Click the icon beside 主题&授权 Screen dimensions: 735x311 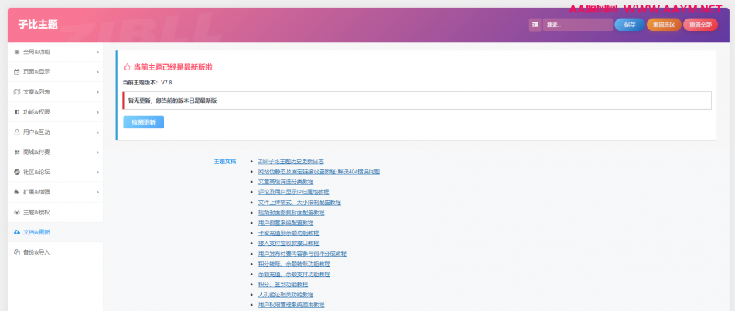pyautogui.click(x=17, y=212)
